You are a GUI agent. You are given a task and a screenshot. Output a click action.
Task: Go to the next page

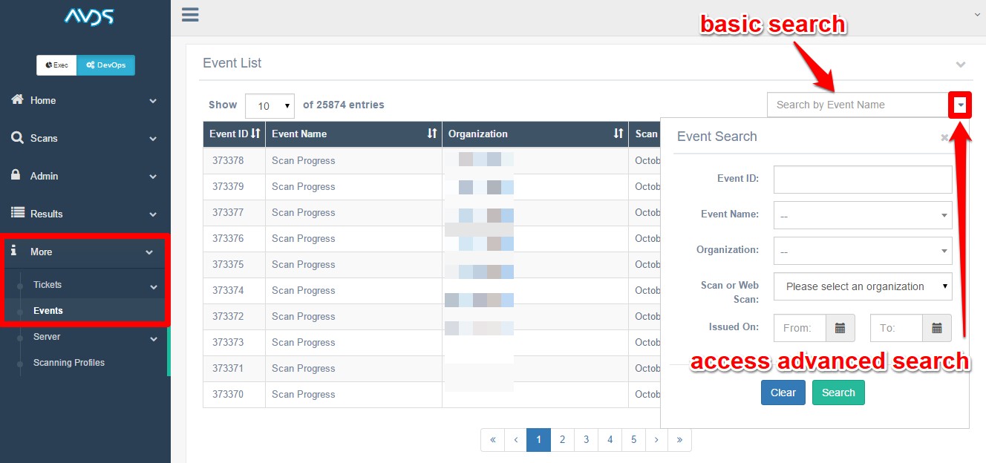(656, 439)
